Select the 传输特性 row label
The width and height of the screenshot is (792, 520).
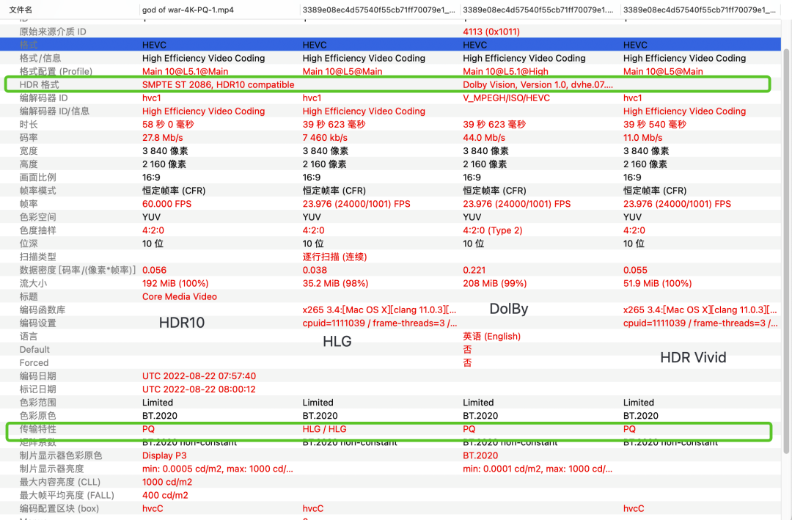[x=40, y=428]
